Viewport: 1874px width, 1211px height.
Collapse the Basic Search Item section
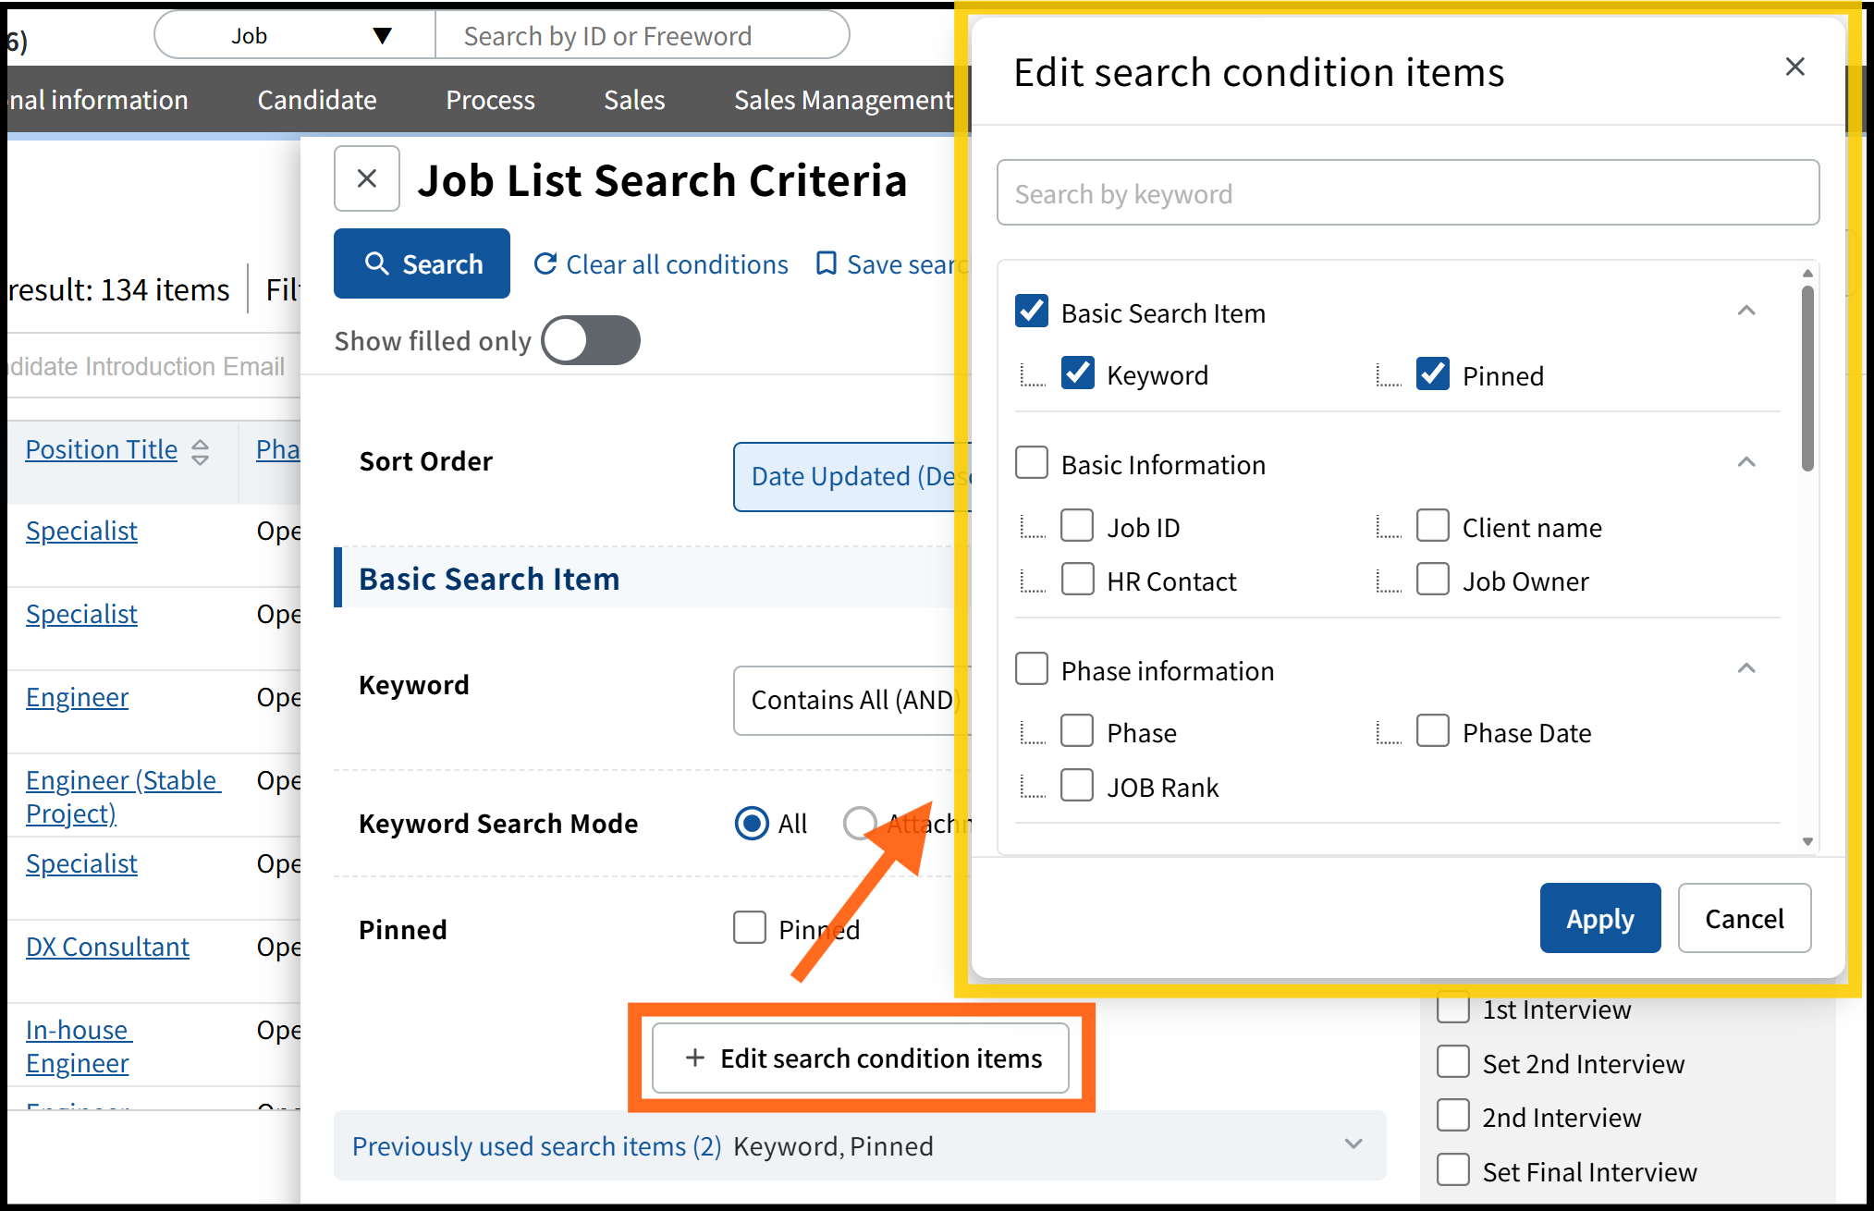1745,311
